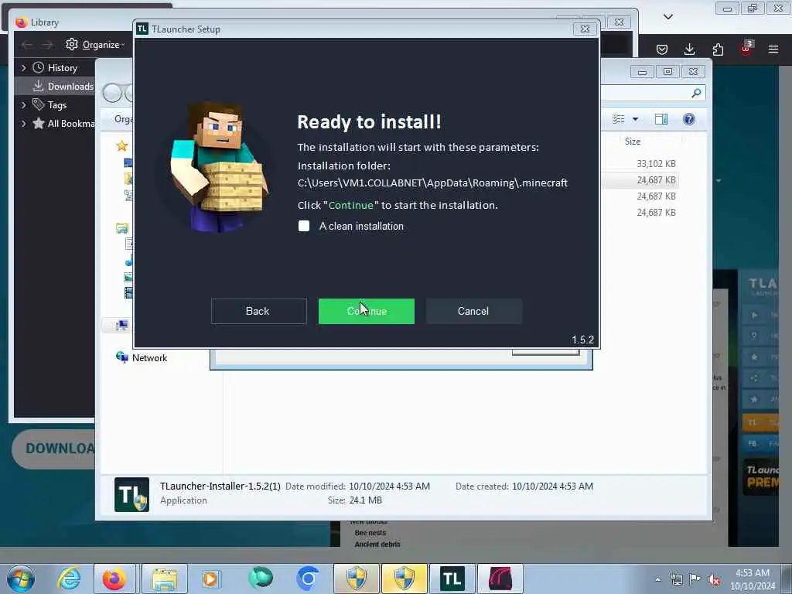Go Back in TLauncher Setup

[x=258, y=311]
